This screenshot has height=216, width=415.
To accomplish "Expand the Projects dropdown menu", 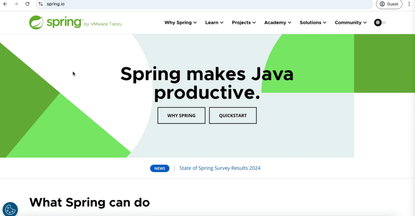I will [x=244, y=23].
